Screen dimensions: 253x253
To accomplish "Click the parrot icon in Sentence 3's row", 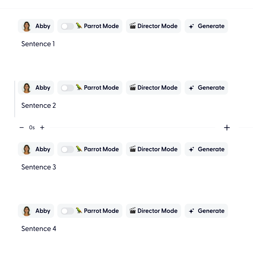I will point(79,149).
